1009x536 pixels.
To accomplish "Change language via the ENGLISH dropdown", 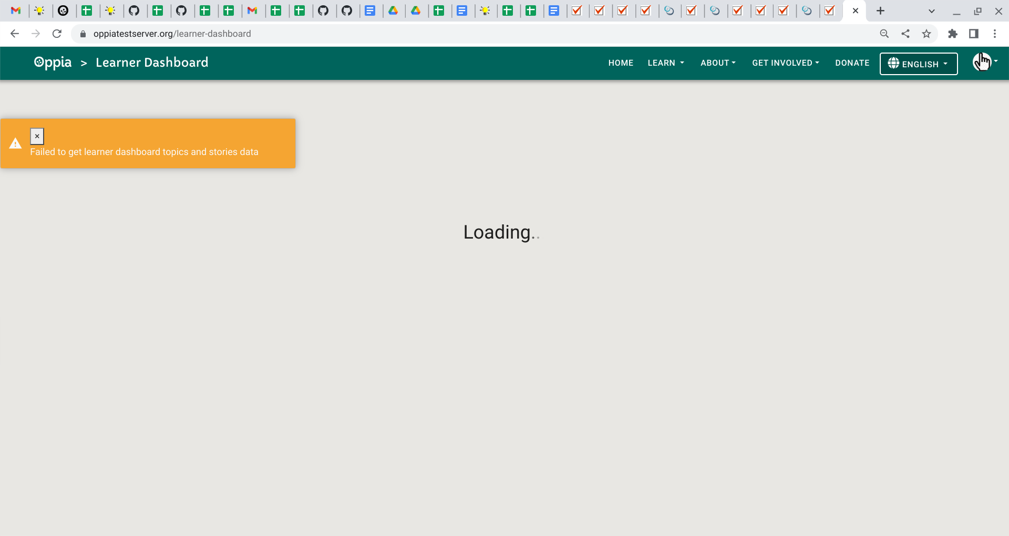I will 918,64.
